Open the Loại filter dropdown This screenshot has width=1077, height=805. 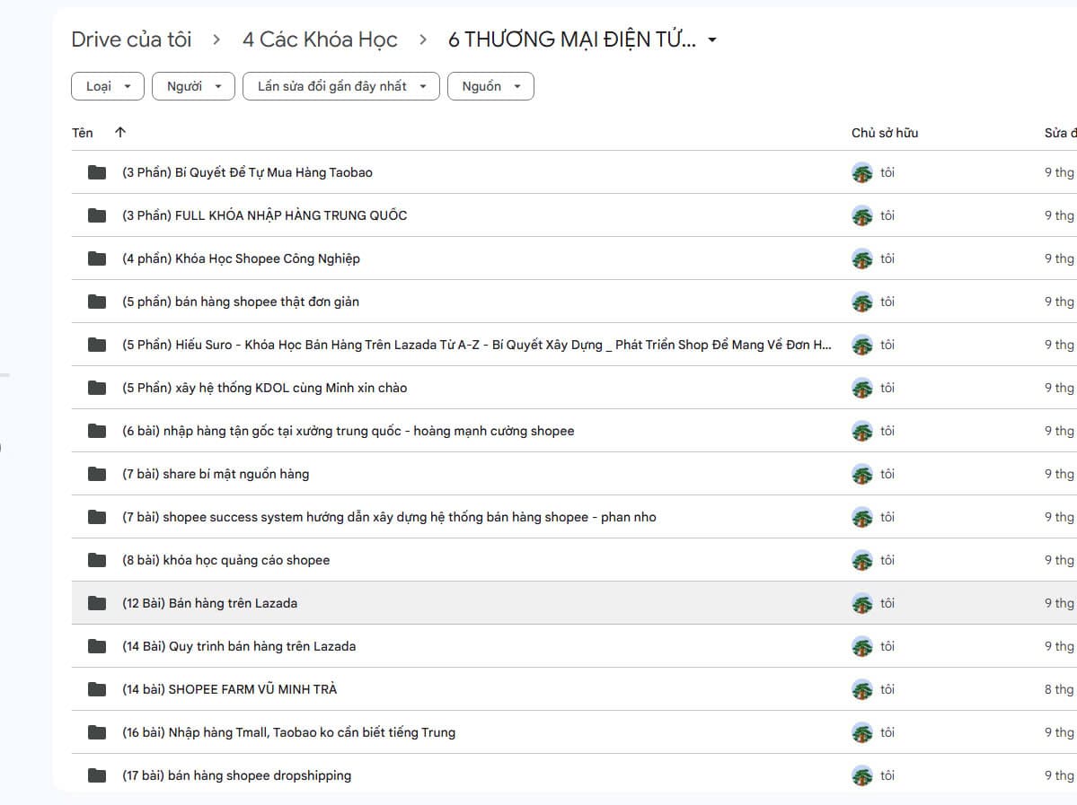tap(108, 86)
